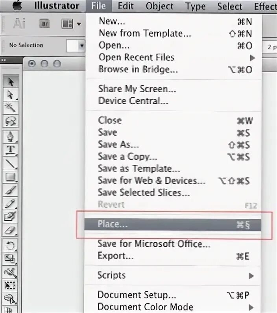Open the Object menu
This screenshot has width=277, height=313.
pyautogui.click(x=160, y=6)
